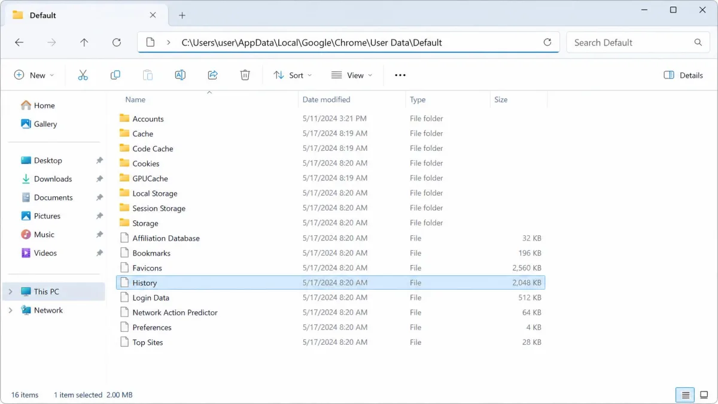Switch to large thumbnails view icon in status bar
718x404 pixels.
pyautogui.click(x=704, y=394)
